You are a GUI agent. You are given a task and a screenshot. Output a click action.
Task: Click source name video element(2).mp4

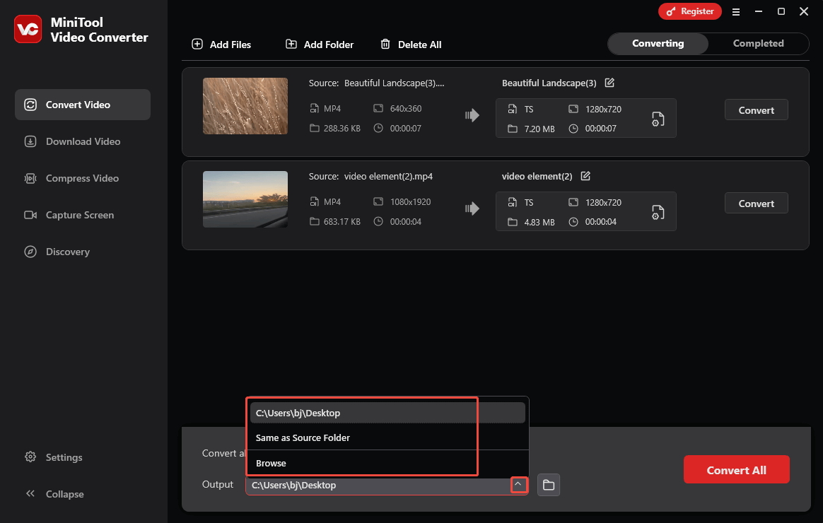[x=388, y=176]
